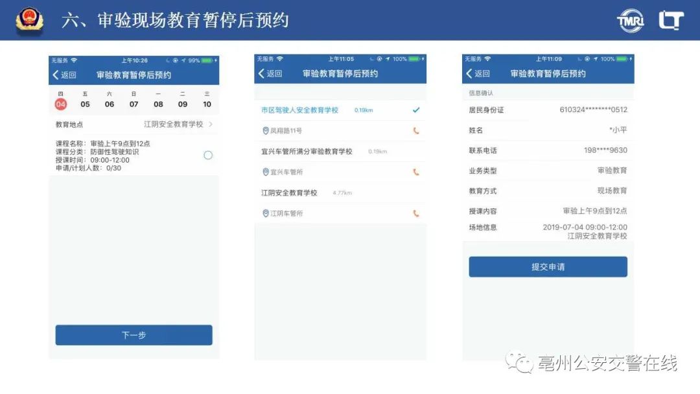Image resolution: width=700 pixels, height=394 pixels.
Task: Go back from the school list screen
Action: [270, 74]
